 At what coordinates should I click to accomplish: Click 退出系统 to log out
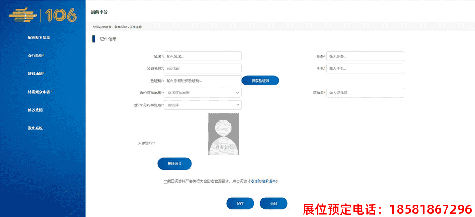tap(35, 128)
